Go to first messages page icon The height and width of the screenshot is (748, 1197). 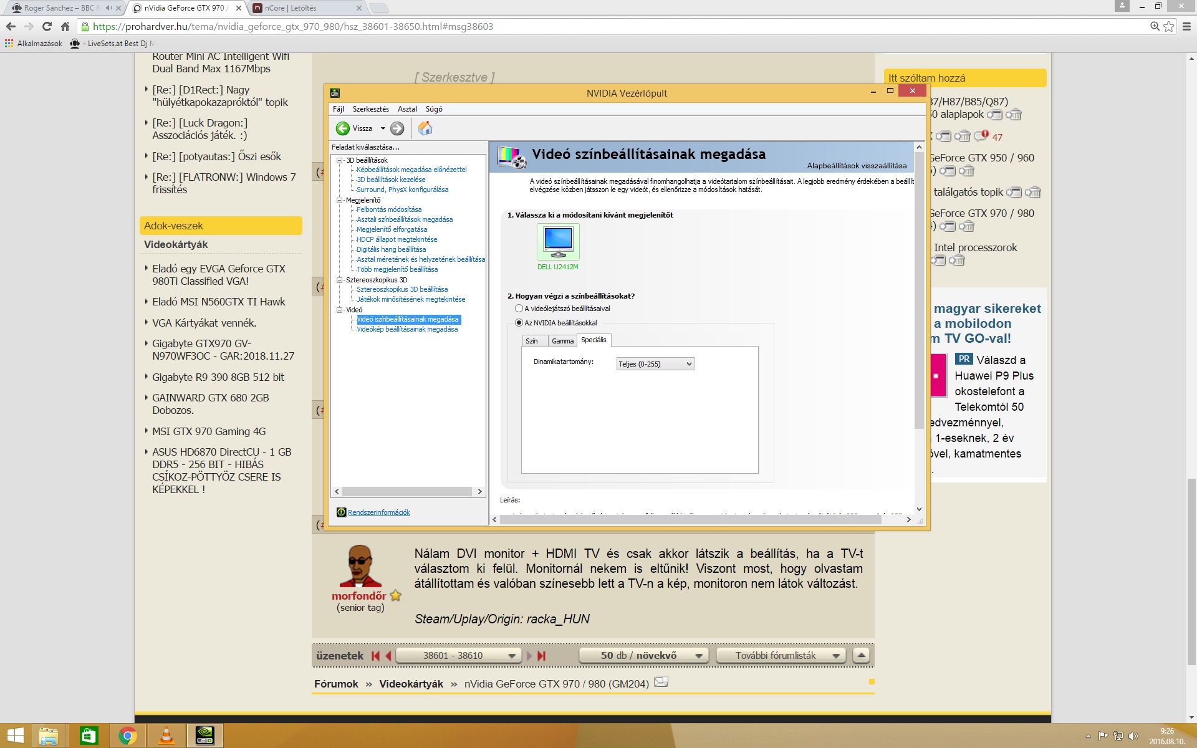coord(375,656)
